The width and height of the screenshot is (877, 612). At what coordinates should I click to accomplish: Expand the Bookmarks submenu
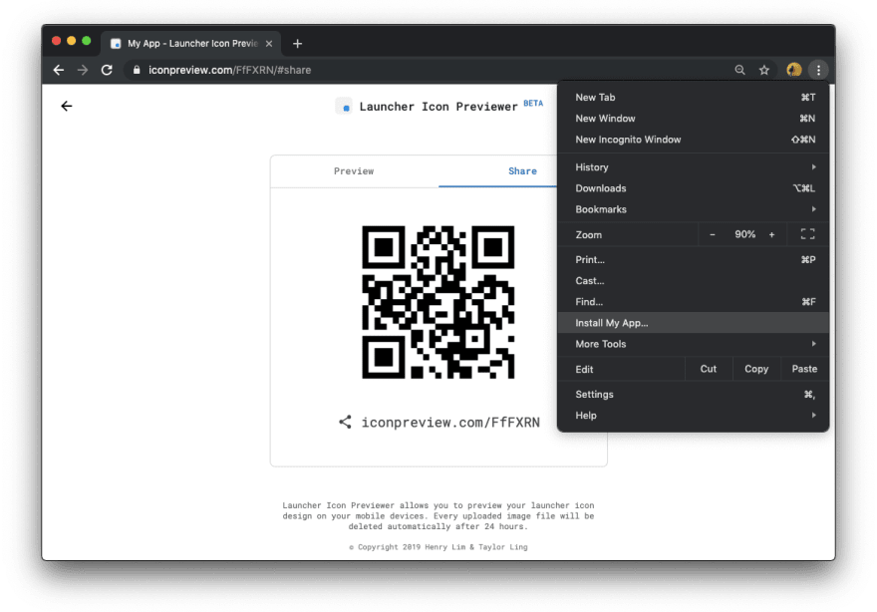click(x=694, y=209)
